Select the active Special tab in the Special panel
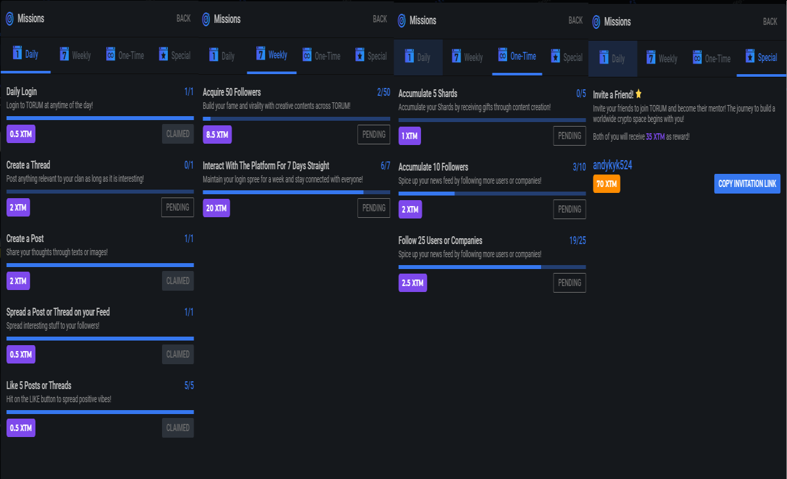This screenshot has height=479, width=787. pos(761,58)
